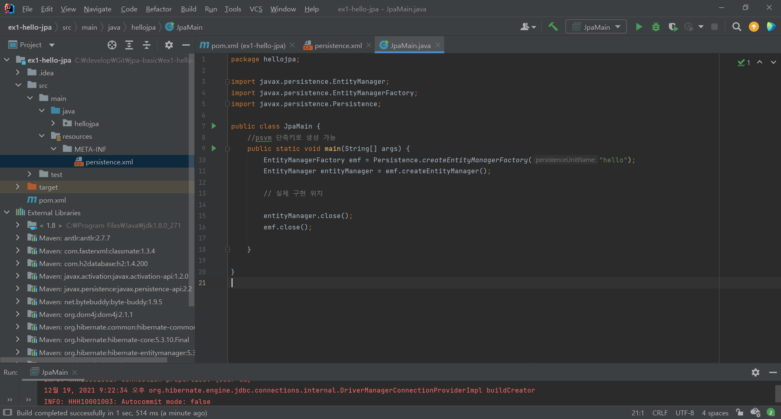Viewport: 781px width, 419px height.
Task: Start debugging with the bug icon
Action: coord(656,27)
